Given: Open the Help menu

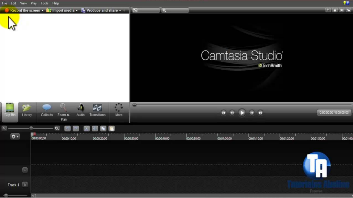Looking at the screenshot, I should [56, 3].
